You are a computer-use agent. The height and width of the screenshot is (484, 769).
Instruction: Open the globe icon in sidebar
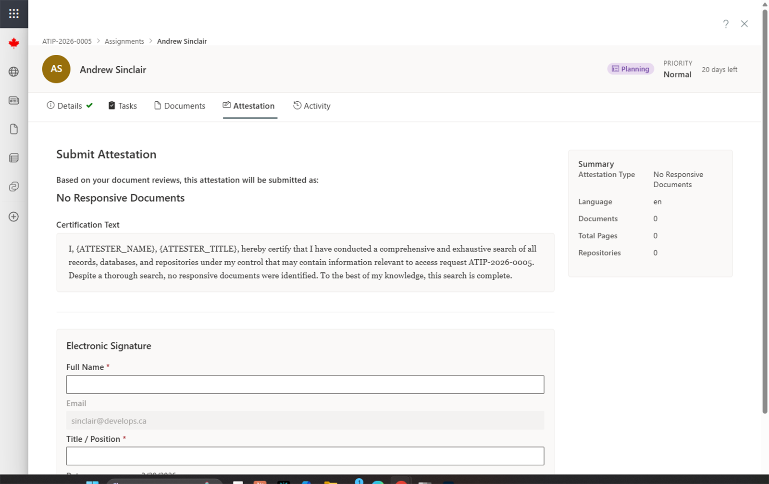tap(14, 72)
